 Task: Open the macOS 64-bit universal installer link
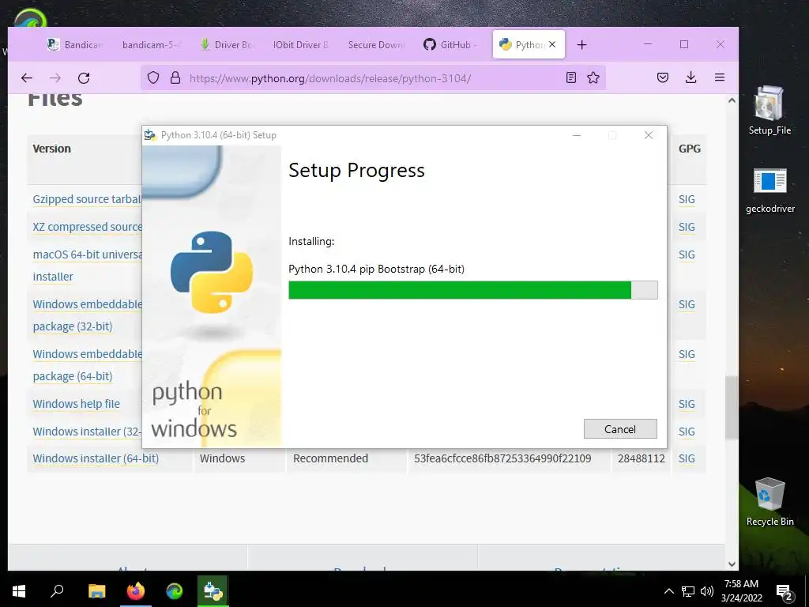pos(87,266)
